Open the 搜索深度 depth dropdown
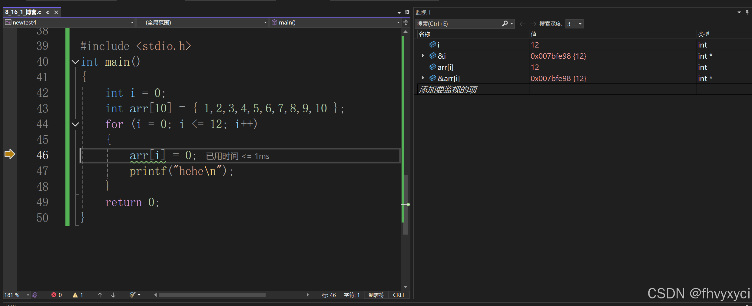This screenshot has width=752, height=306. click(574, 24)
